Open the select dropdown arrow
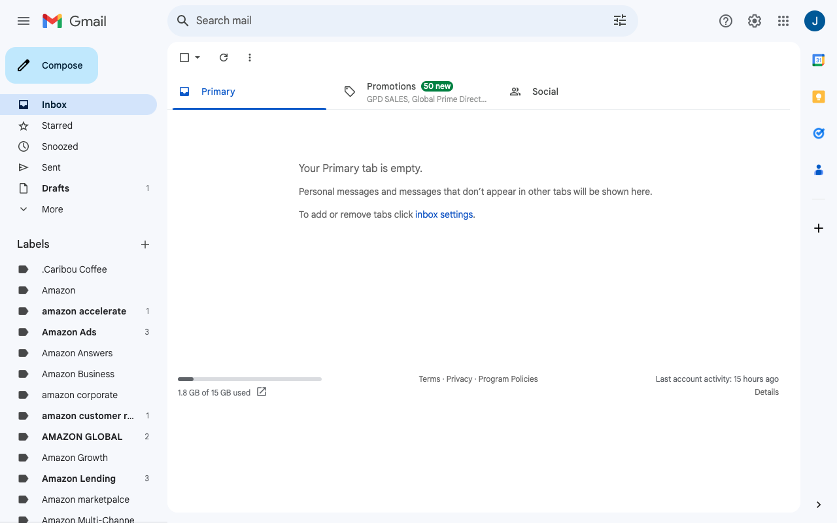837x523 pixels. click(x=197, y=58)
